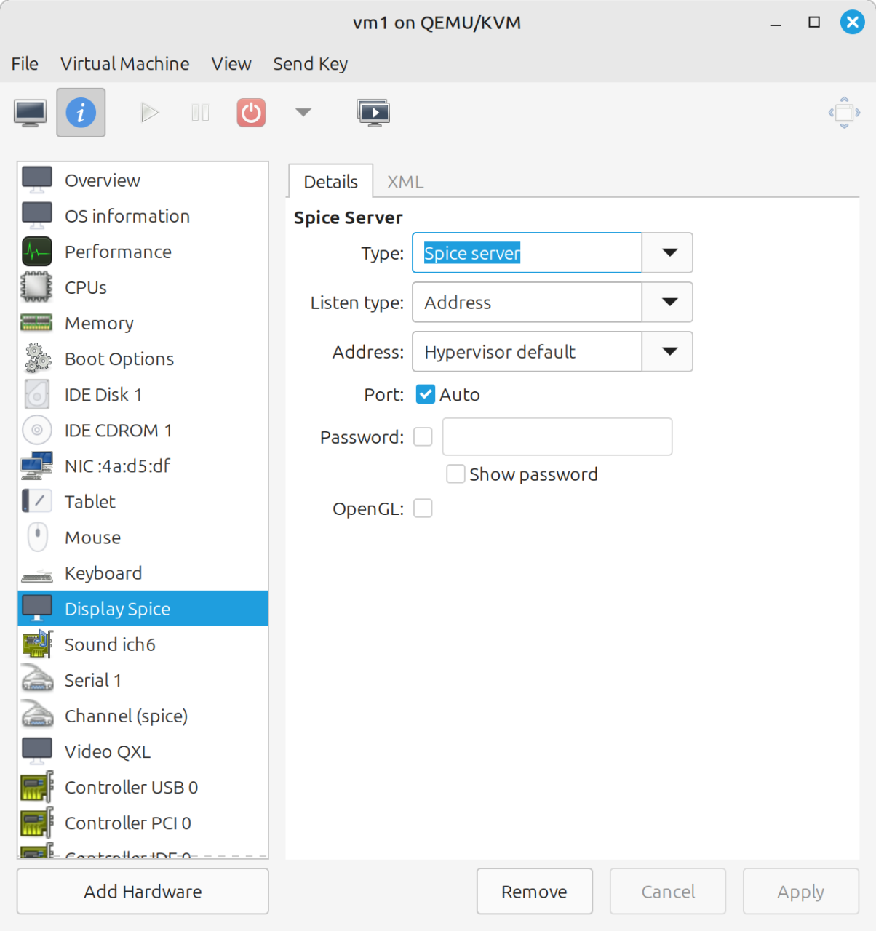Screen dimensions: 876x931
Task: Enable the Password checkbox
Action: (423, 436)
